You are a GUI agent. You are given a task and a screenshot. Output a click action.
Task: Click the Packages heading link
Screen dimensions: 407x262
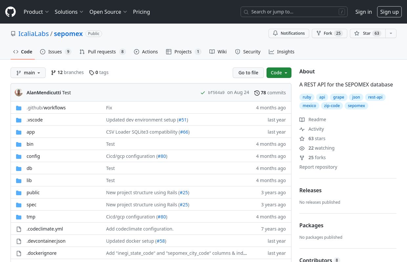[311, 225]
